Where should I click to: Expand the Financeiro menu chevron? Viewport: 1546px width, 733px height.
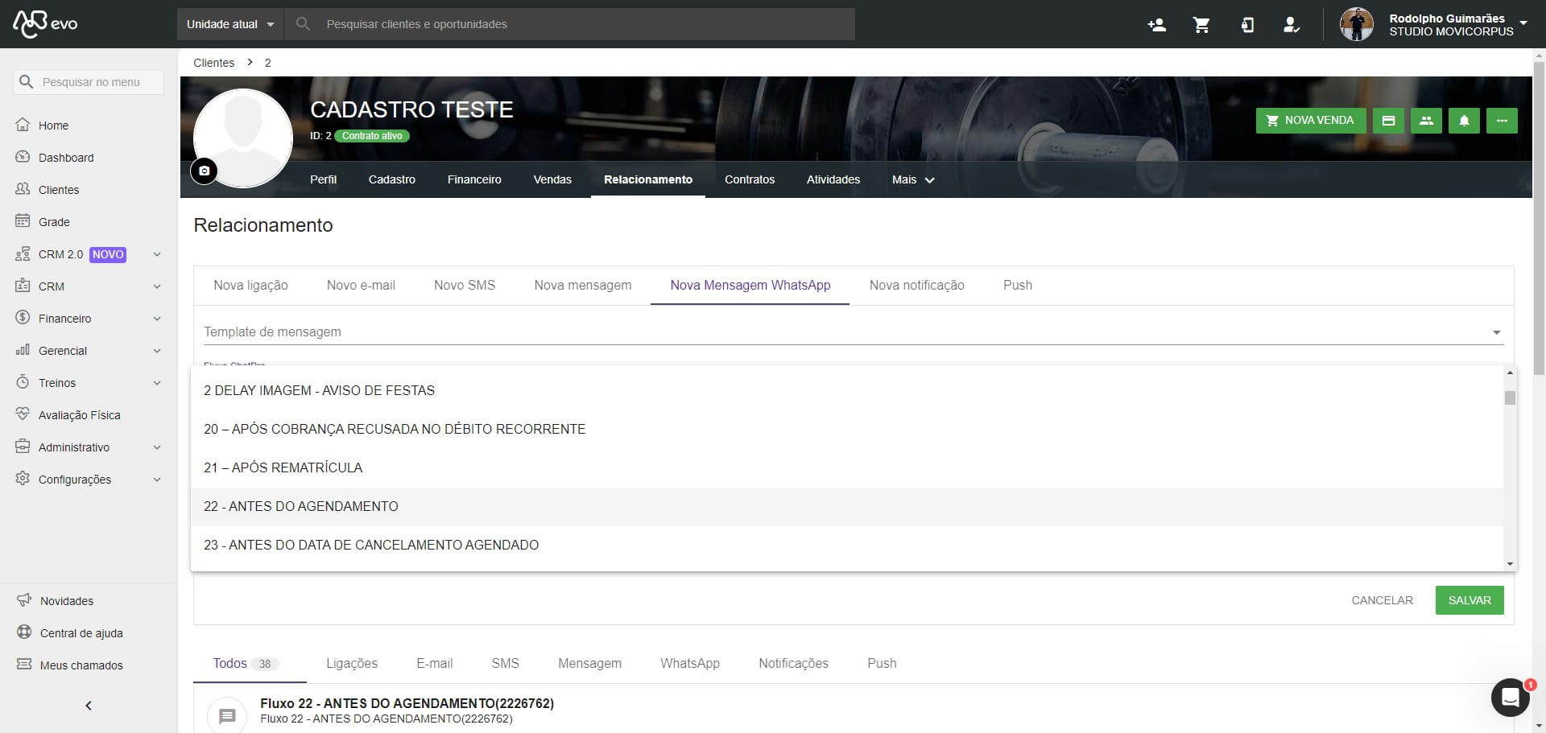click(157, 319)
